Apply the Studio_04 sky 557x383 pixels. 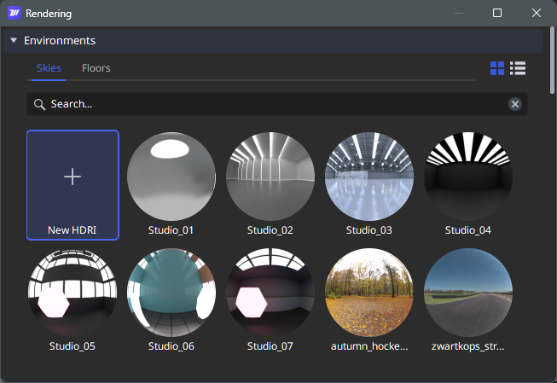[468, 177]
